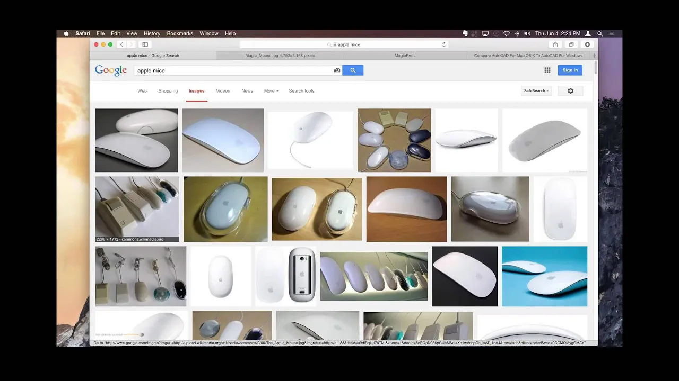The height and width of the screenshot is (381, 679).
Task: Open the user account menu bar icon
Action: point(589,33)
